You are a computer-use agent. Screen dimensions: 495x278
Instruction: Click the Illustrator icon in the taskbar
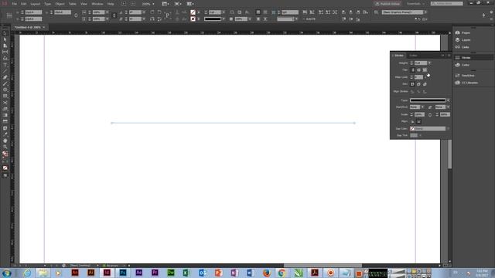point(91,273)
